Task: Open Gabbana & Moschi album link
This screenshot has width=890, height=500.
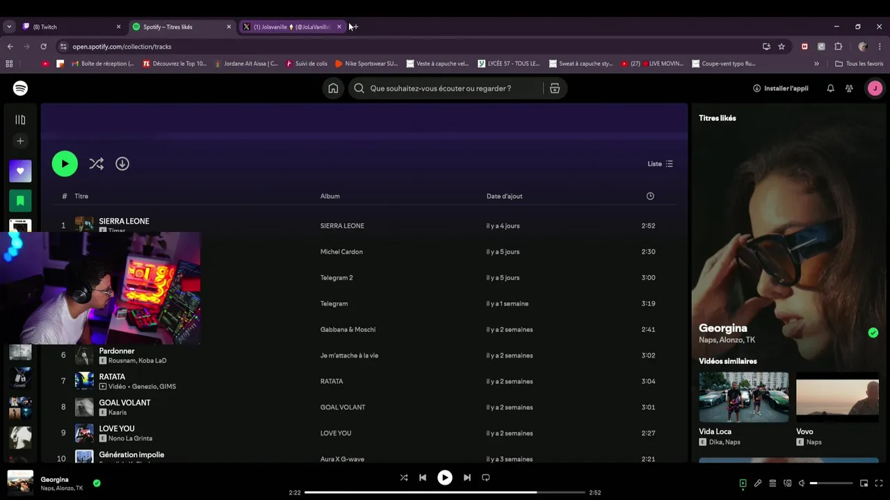Action: pyautogui.click(x=348, y=329)
